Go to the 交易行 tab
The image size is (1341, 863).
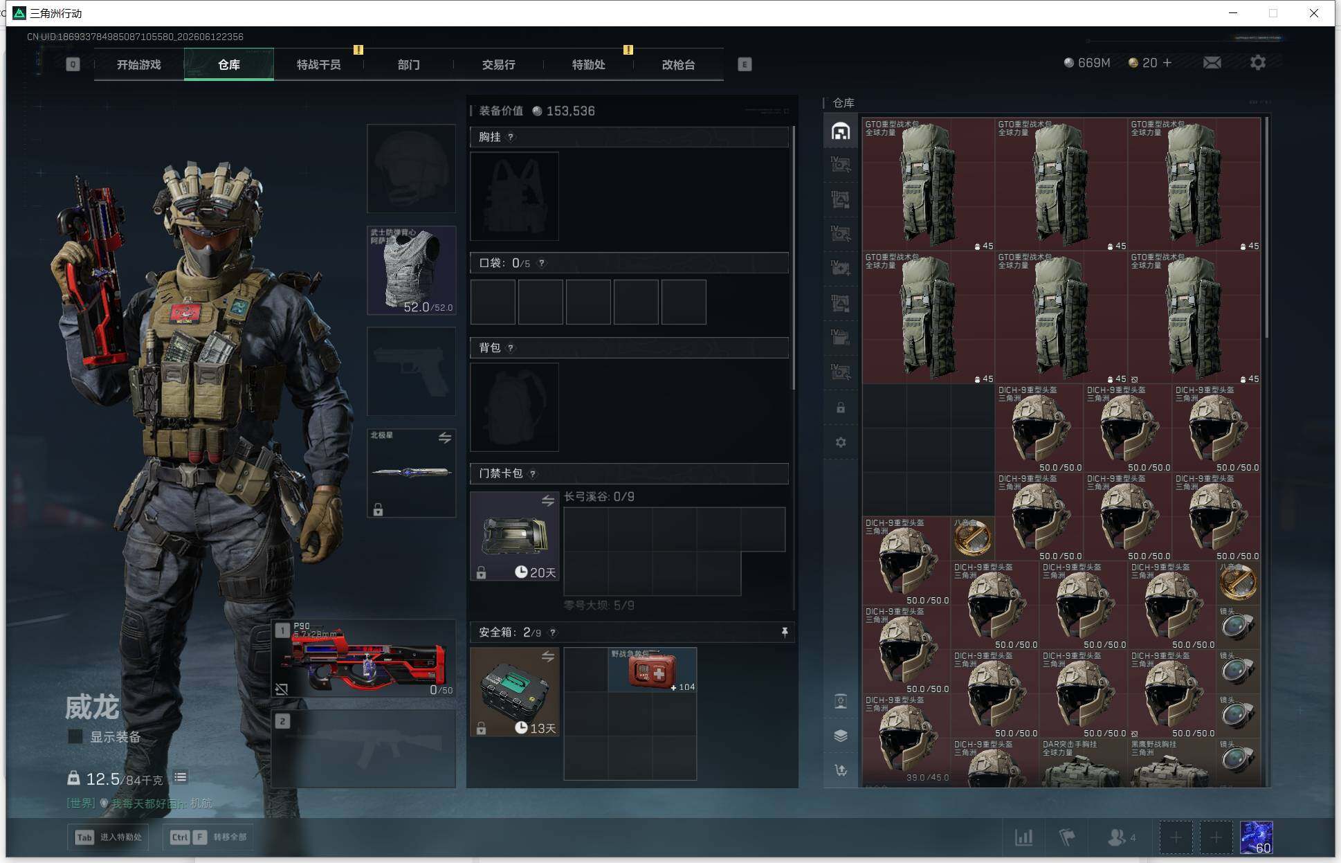pyautogui.click(x=498, y=64)
